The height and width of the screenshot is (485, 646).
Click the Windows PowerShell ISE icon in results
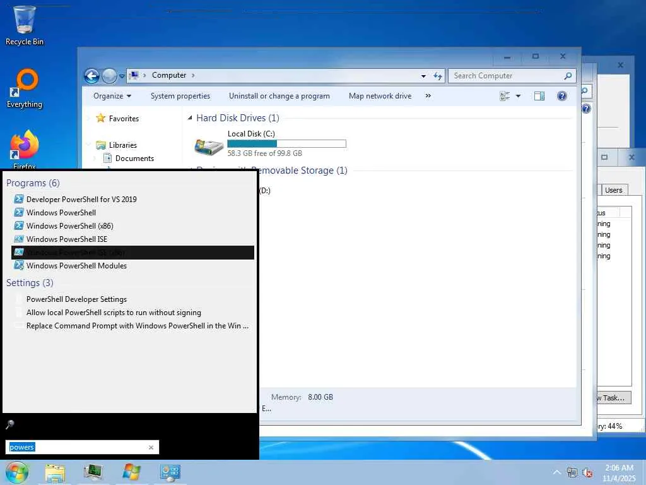click(x=18, y=239)
